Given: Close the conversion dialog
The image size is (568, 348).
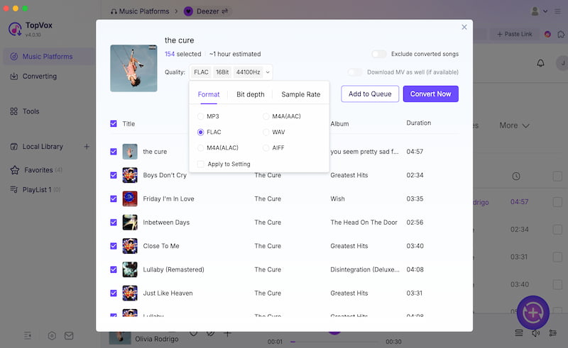Looking at the screenshot, I should pos(464,27).
